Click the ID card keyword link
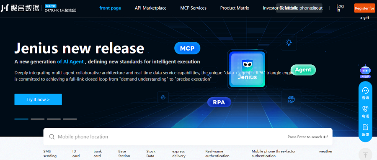Image resolution: width=377 pixels, height=160 pixels. (76, 153)
